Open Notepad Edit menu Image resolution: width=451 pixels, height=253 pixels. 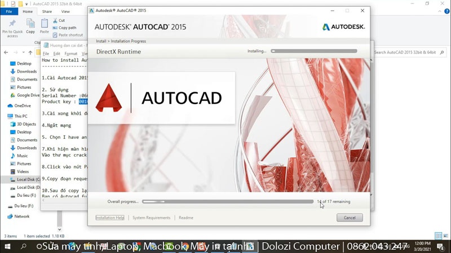[x=57, y=53]
